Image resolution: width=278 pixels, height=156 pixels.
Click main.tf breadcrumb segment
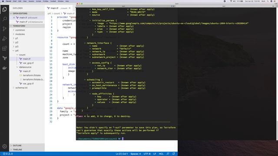pos(69,13)
